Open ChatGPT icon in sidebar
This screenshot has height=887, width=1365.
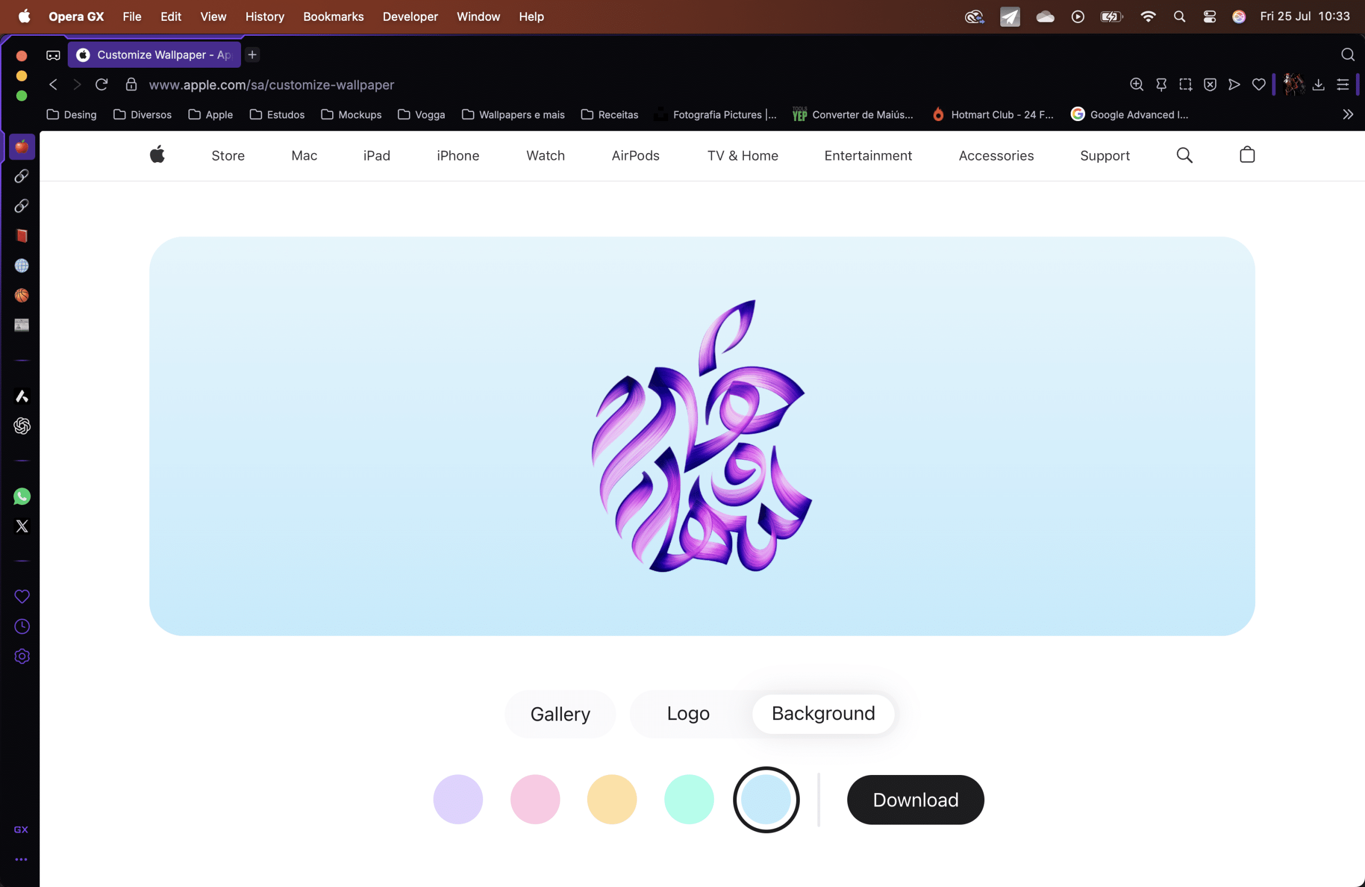[22, 426]
